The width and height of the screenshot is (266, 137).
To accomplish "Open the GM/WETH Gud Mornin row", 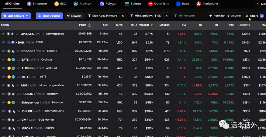I will [133, 120].
